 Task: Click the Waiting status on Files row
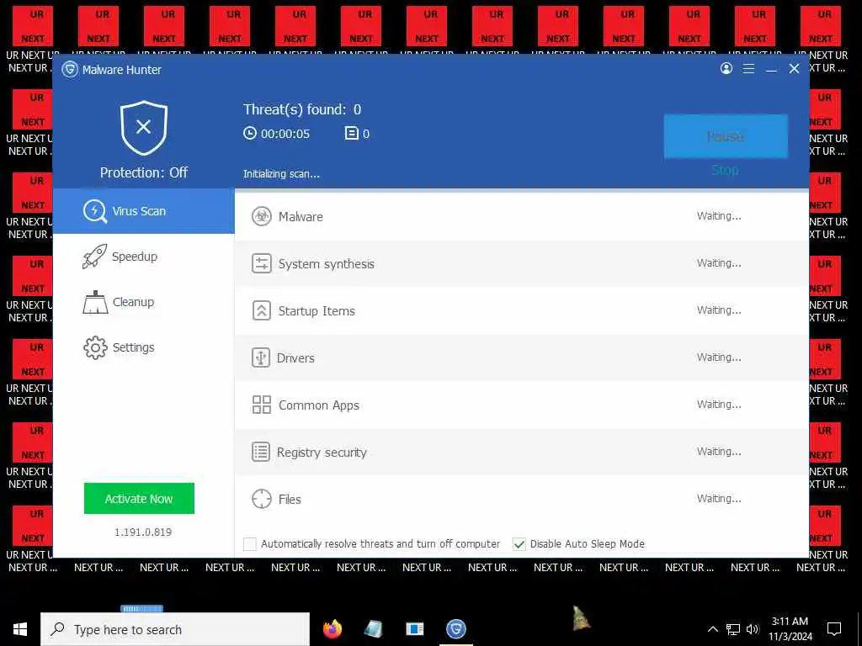719,498
